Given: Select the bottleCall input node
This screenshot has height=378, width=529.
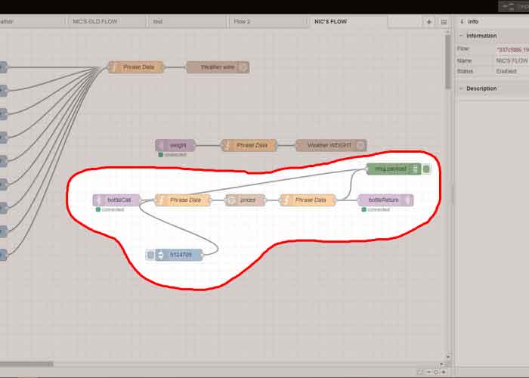Looking at the screenshot, I should click(x=117, y=200).
